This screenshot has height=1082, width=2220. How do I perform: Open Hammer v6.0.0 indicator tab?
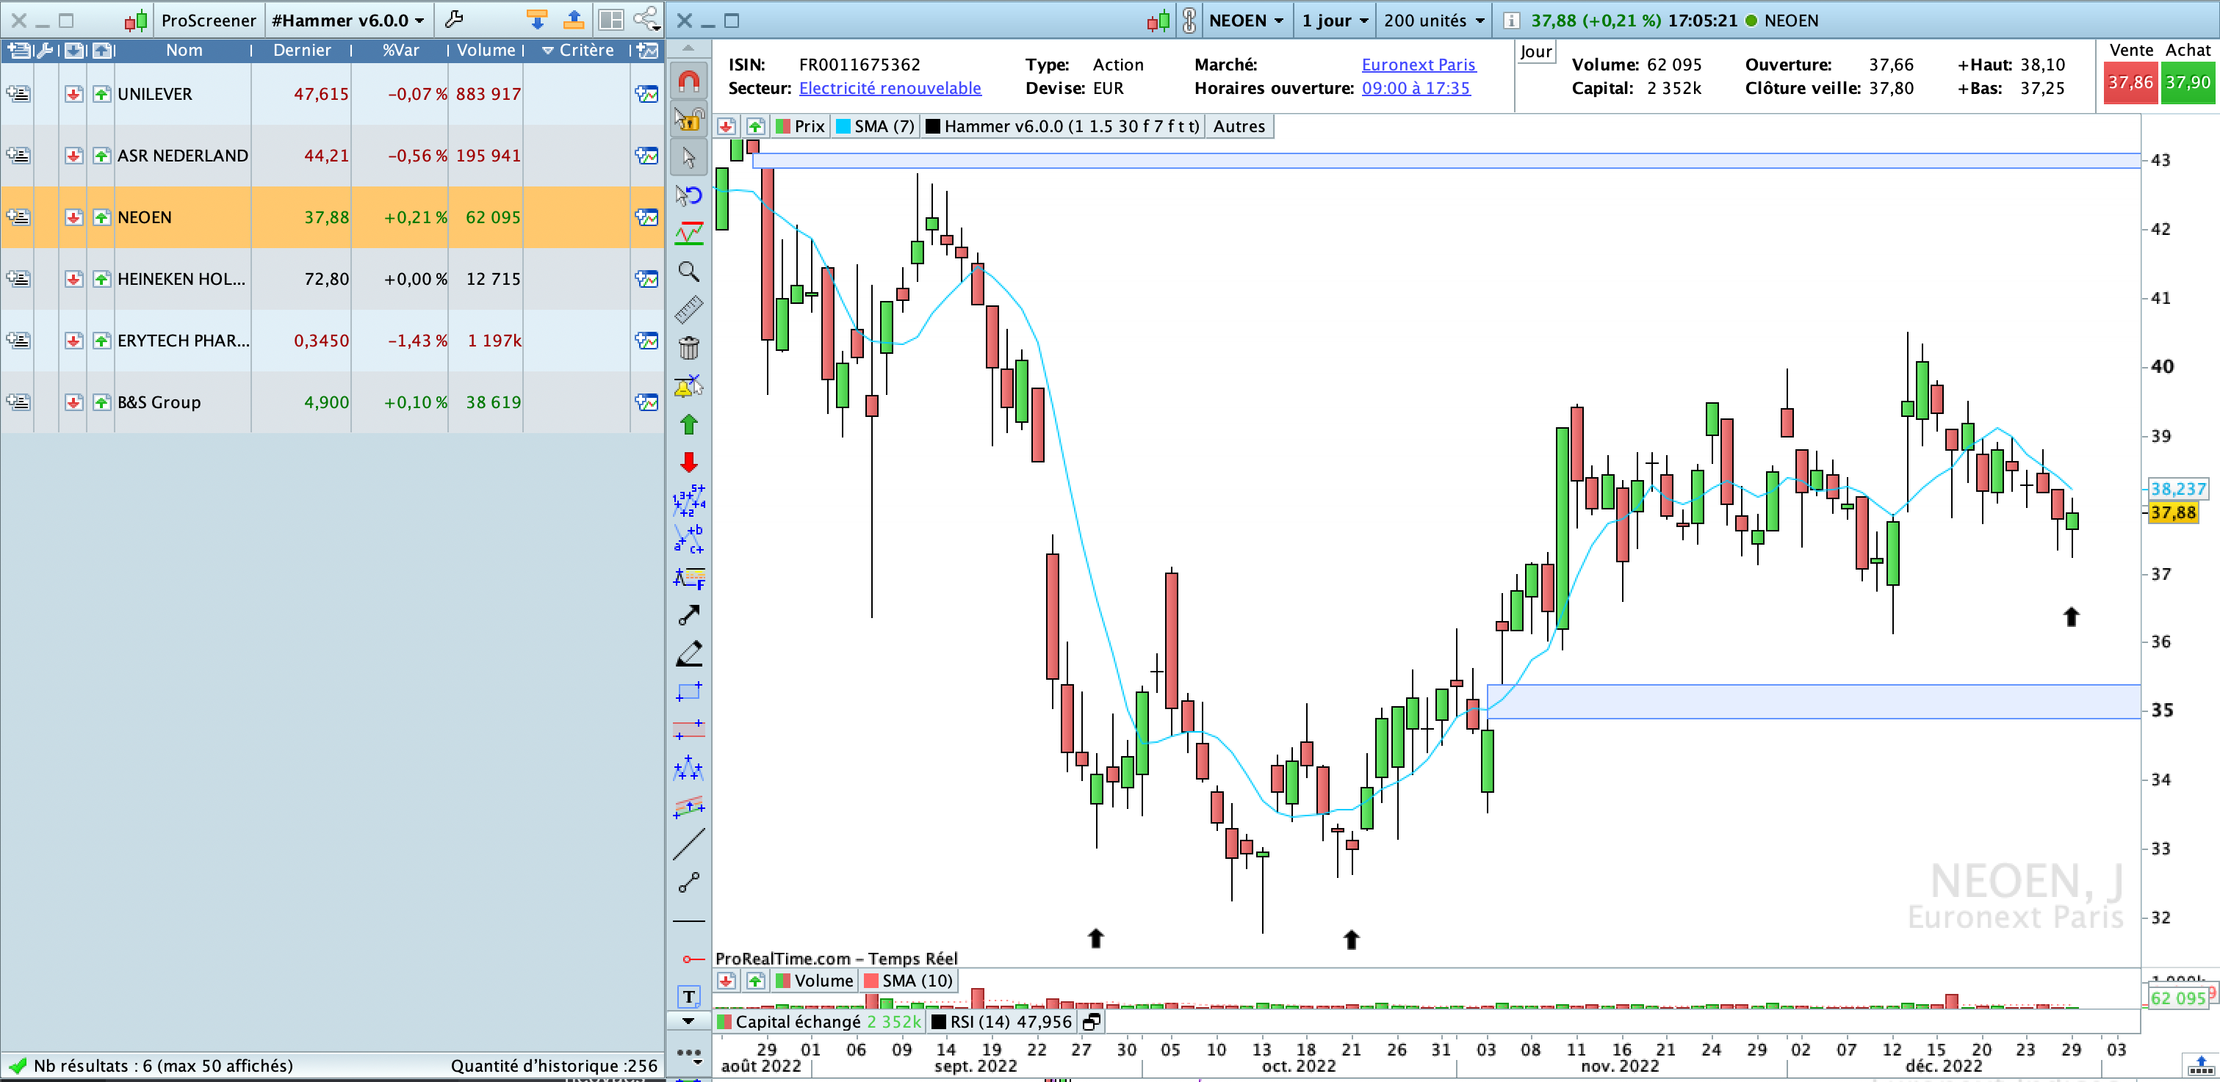coord(1062,127)
